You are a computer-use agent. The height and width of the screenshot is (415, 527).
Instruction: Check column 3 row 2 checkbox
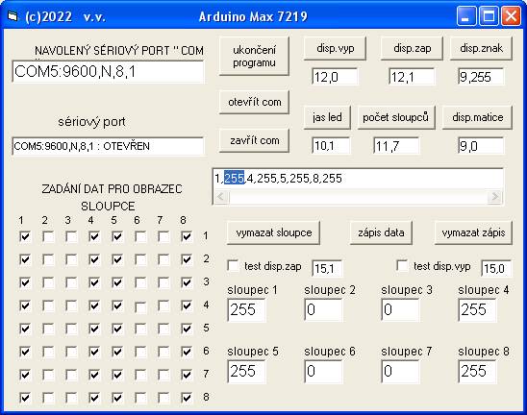71,259
